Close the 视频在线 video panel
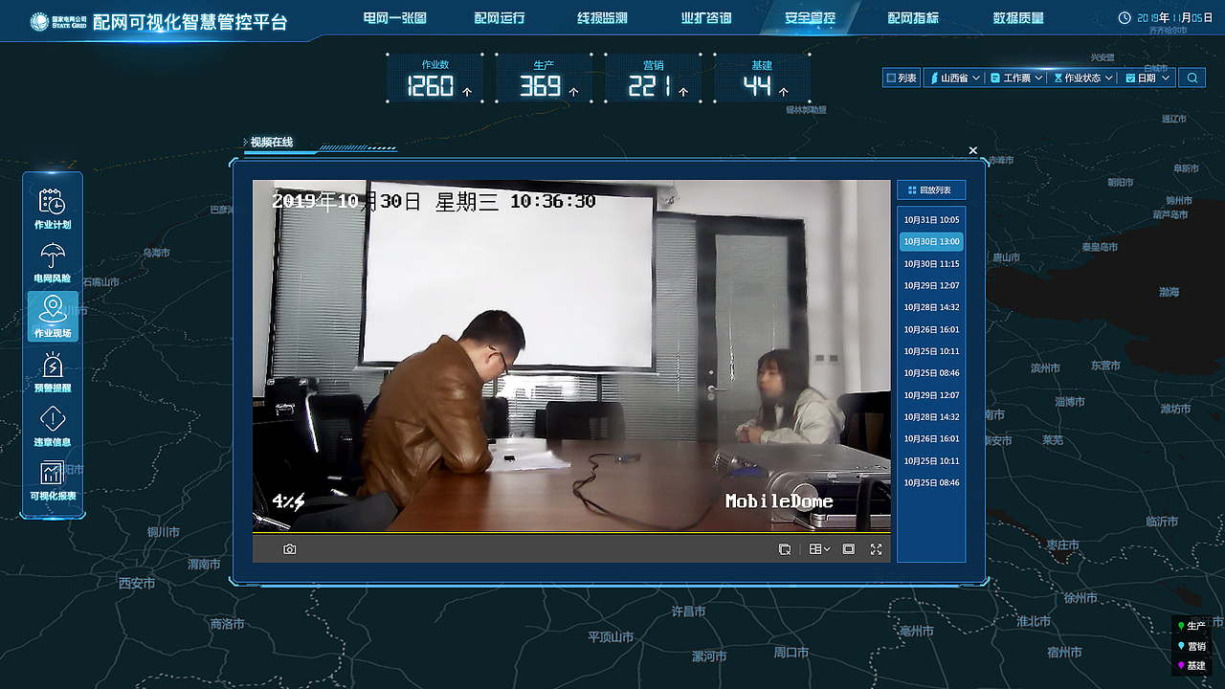 pos(973,150)
